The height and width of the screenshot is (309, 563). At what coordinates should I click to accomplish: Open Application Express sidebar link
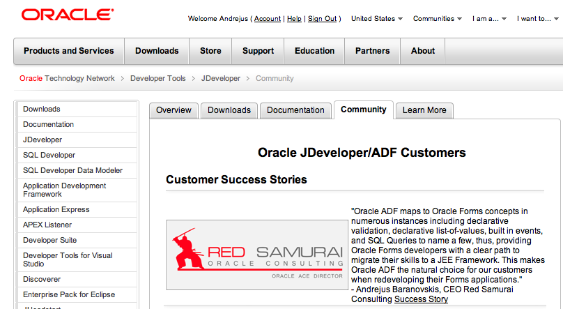pos(77,209)
